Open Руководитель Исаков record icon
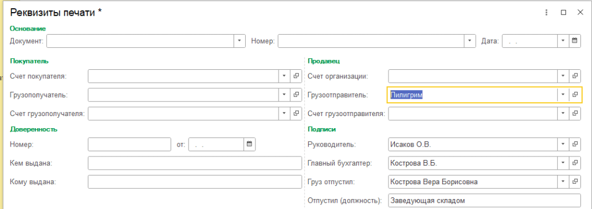 click(x=575, y=144)
